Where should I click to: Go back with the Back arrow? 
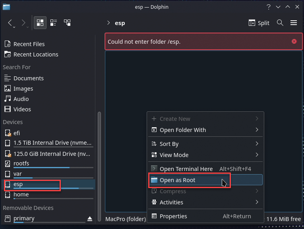pos(10,23)
